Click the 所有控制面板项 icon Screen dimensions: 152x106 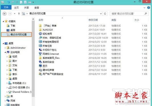[40, 42]
